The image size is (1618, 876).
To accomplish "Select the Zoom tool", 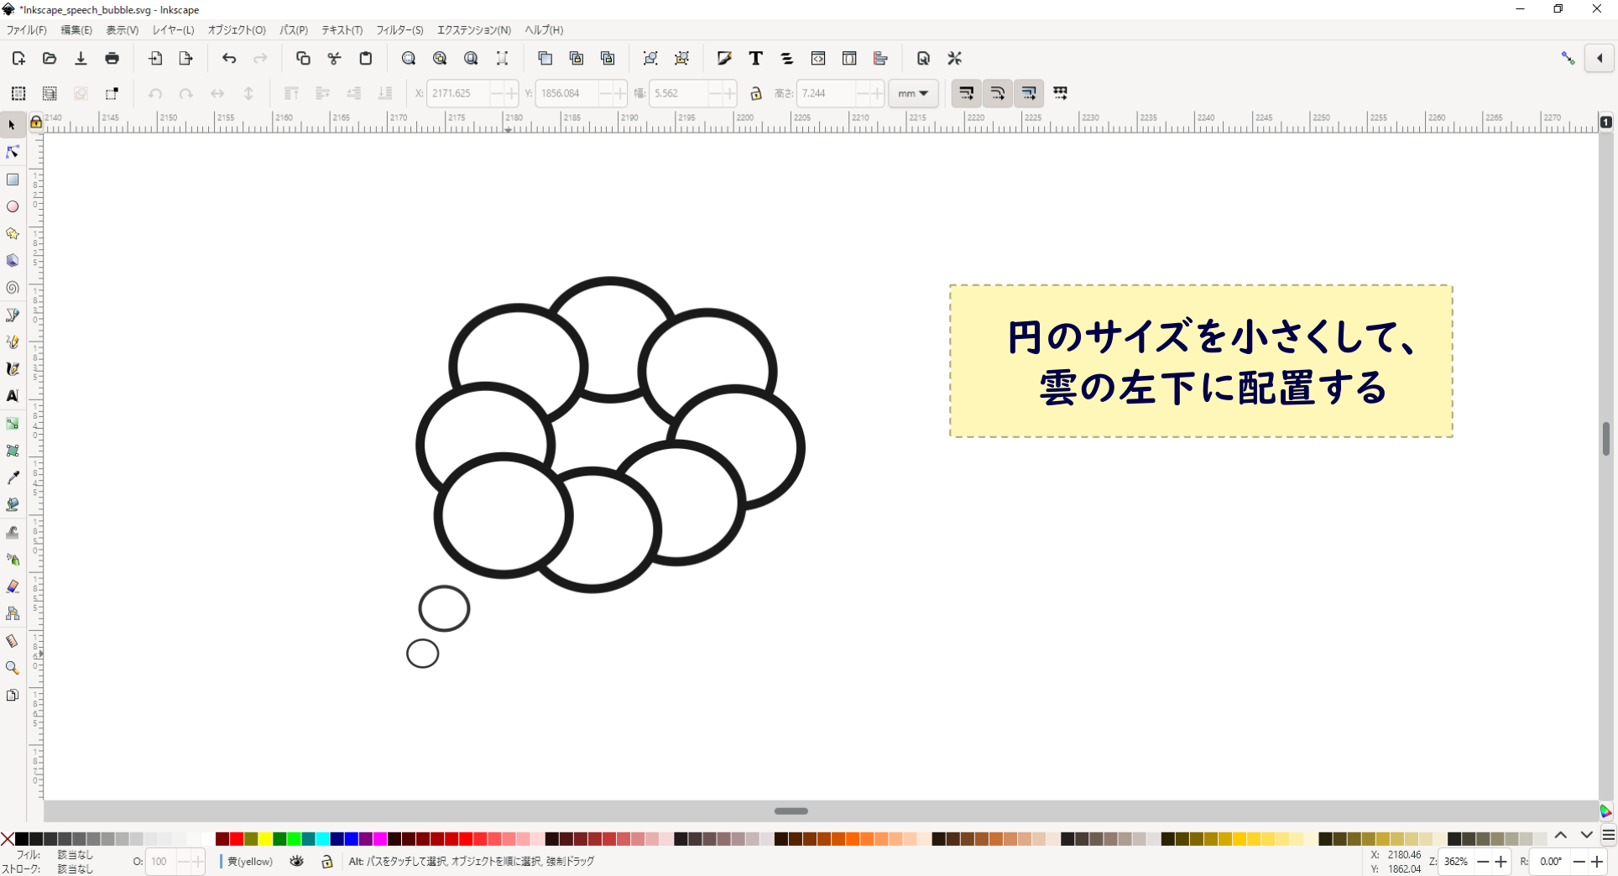I will pos(13,668).
